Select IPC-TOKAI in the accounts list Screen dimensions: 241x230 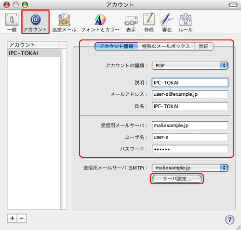[x=34, y=53]
